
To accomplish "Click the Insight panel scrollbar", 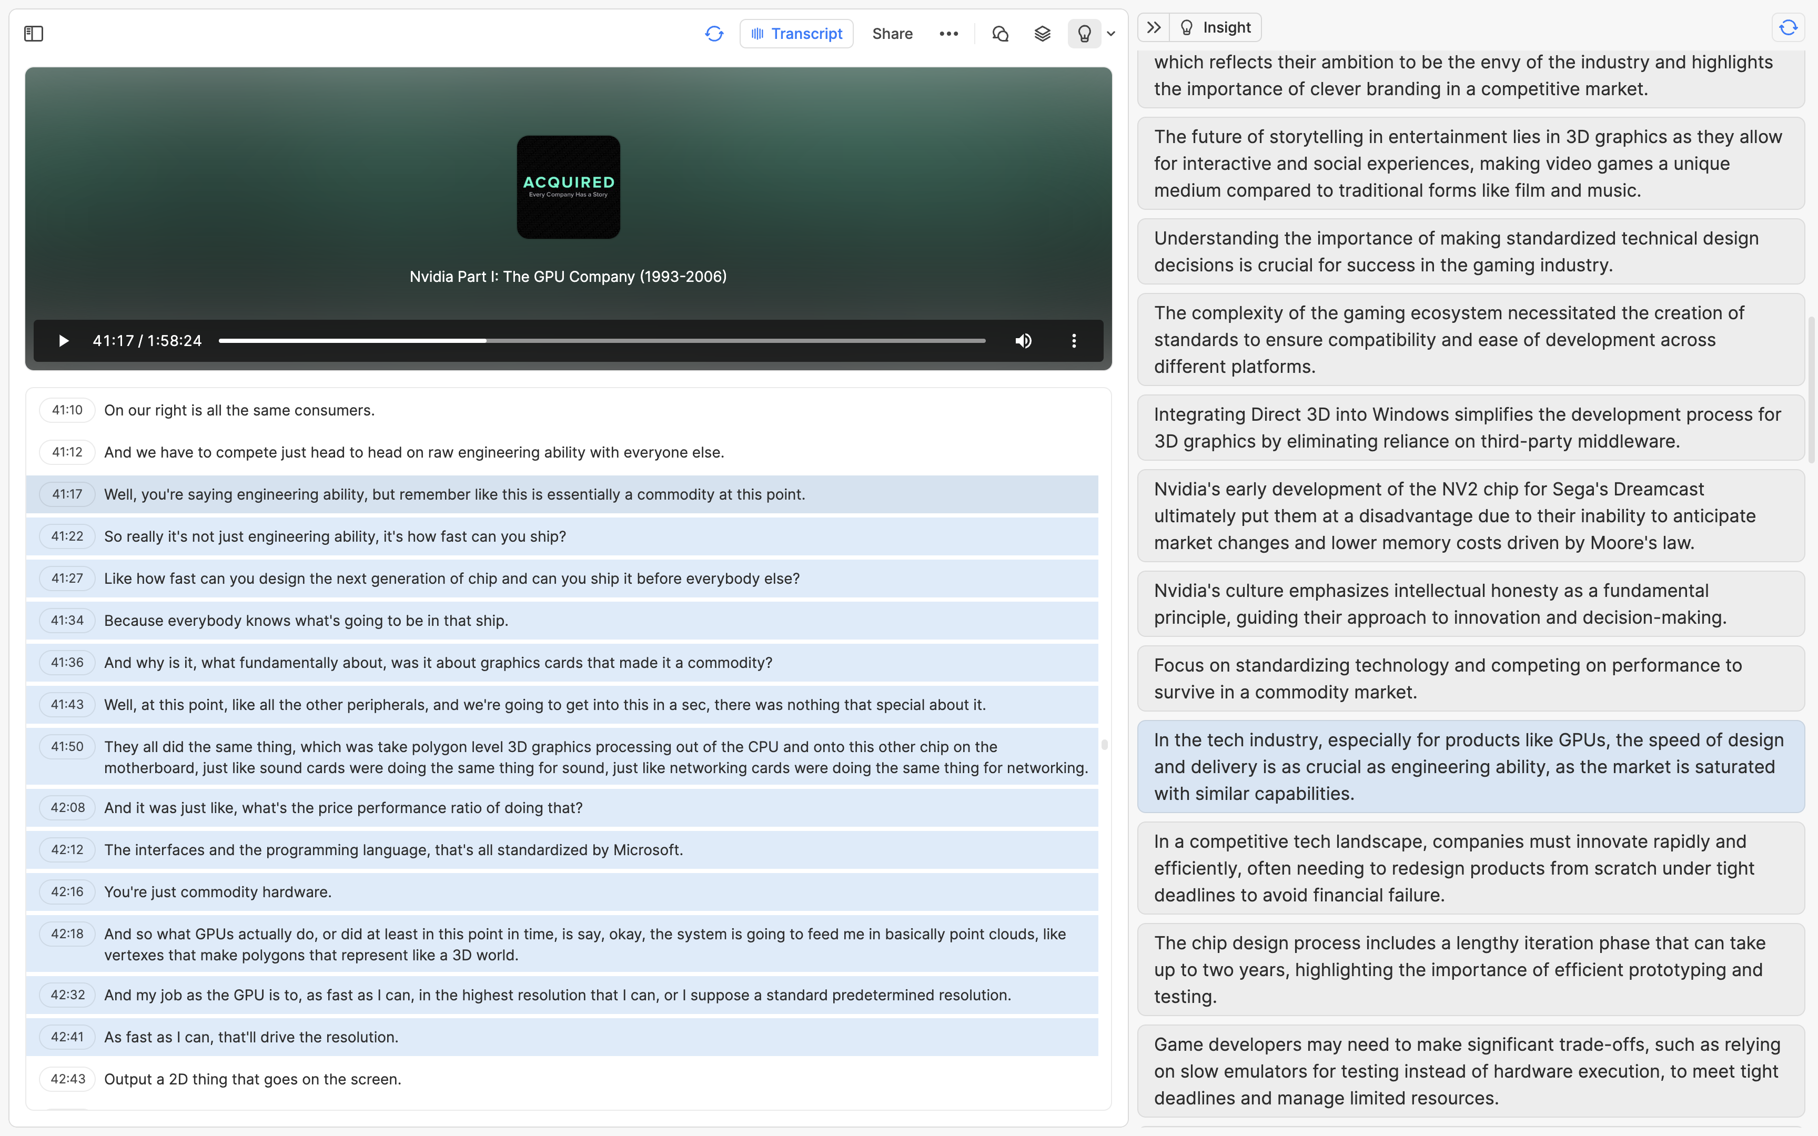I will (x=1811, y=391).
